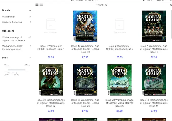This screenshot has height=121, width=172.
Task: Open Issue 32 Mortal Realms title link
Action: click(x=51, y=103)
